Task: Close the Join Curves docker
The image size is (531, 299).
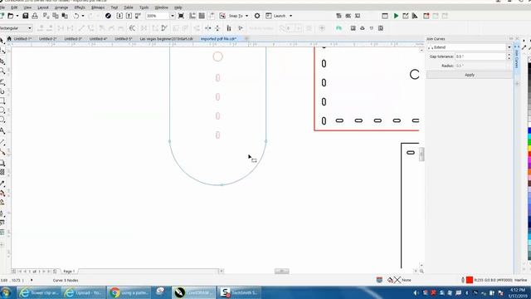Action: coord(517,39)
